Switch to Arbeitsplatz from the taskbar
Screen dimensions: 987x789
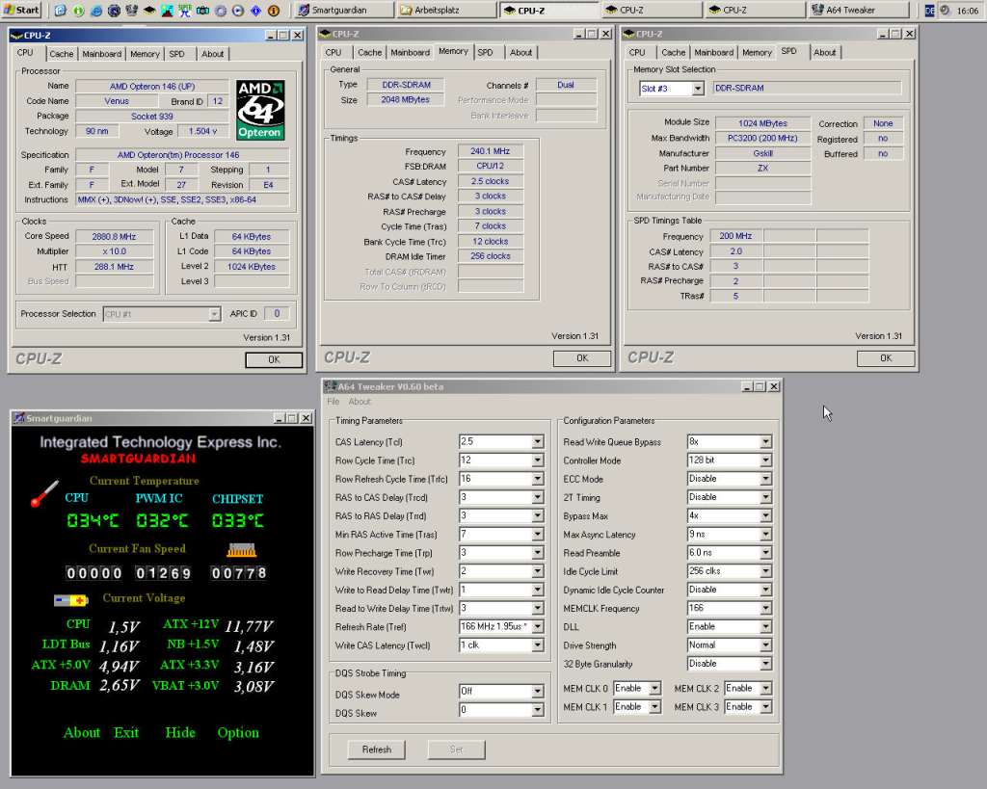point(446,10)
